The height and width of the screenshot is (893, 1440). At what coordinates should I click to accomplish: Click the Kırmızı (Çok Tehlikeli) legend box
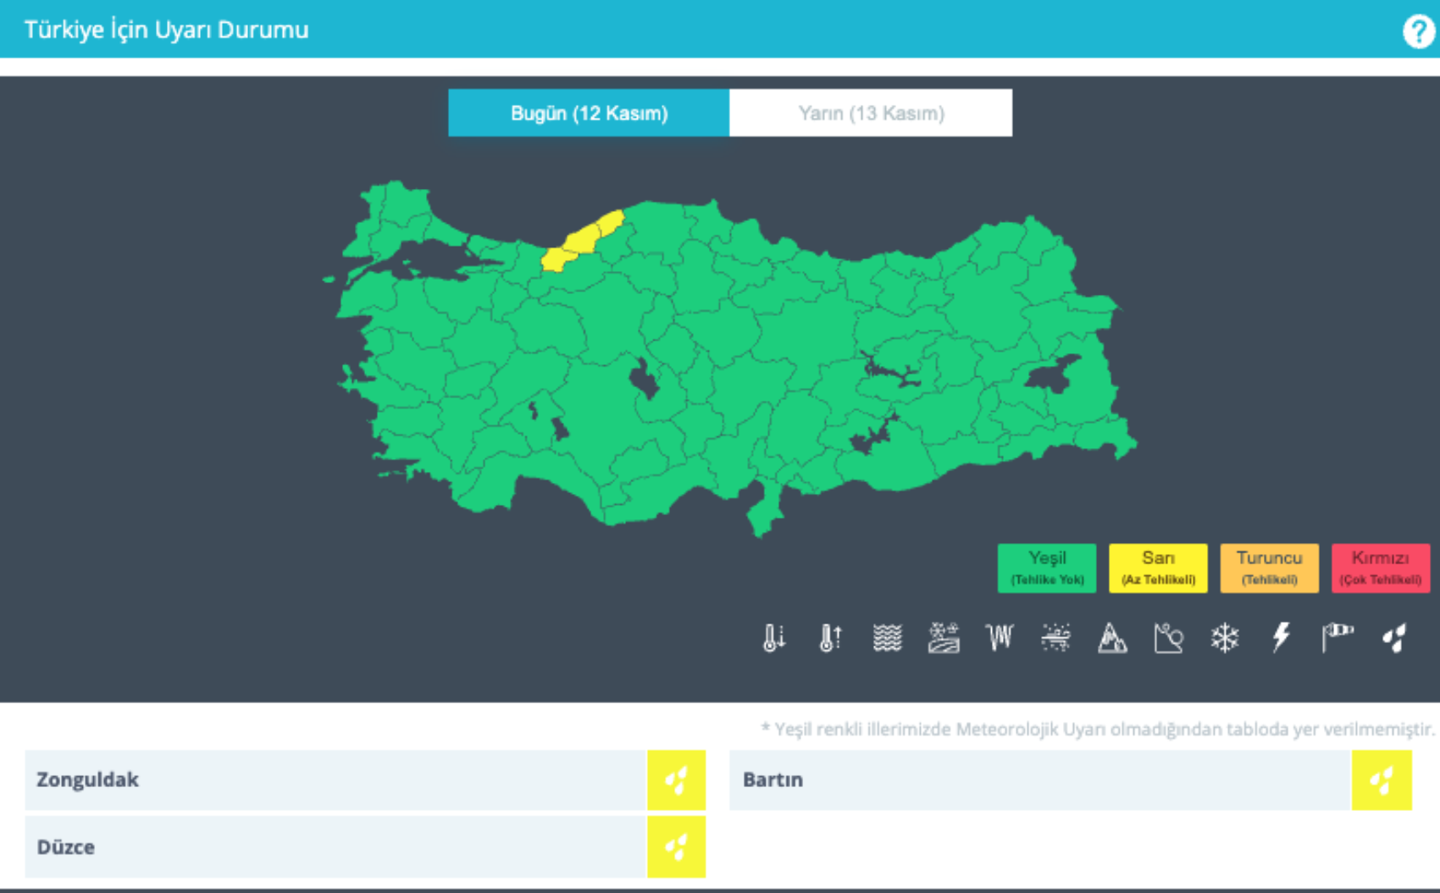tap(1380, 568)
